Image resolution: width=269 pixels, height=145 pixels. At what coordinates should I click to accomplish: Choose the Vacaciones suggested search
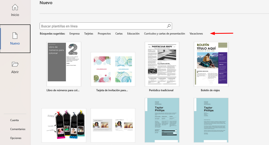pyautogui.click(x=196, y=34)
